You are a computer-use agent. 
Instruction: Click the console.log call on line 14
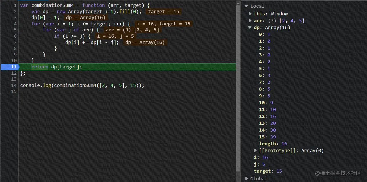(x=82, y=85)
